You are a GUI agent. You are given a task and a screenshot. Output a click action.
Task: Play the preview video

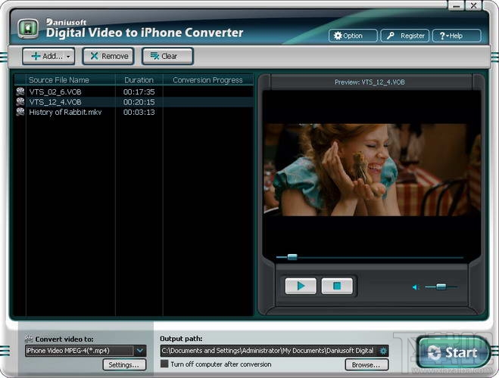tap(301, 286)
